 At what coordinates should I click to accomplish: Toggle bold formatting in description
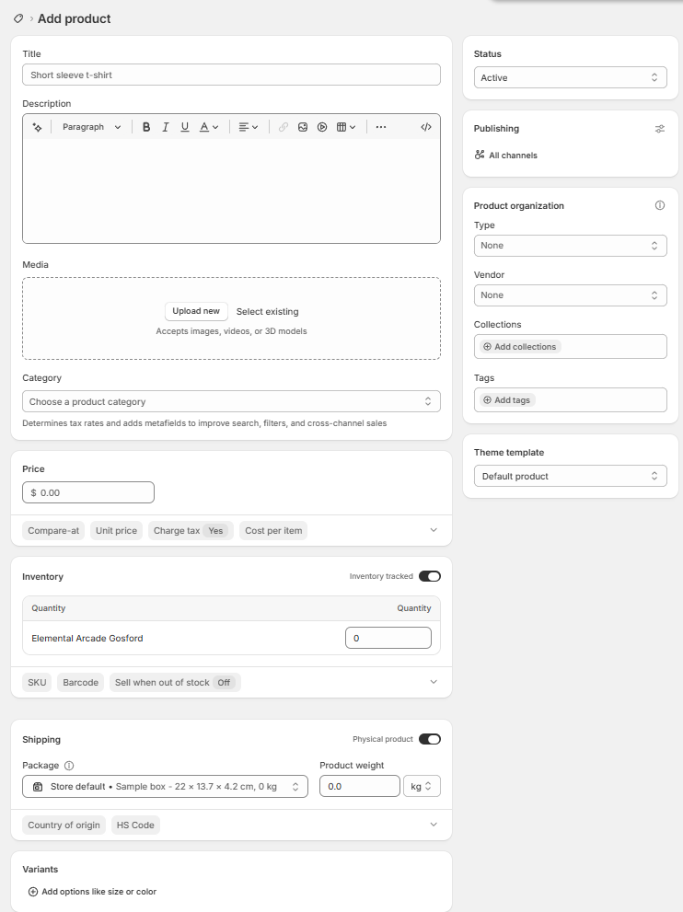(x=146, y=127)
